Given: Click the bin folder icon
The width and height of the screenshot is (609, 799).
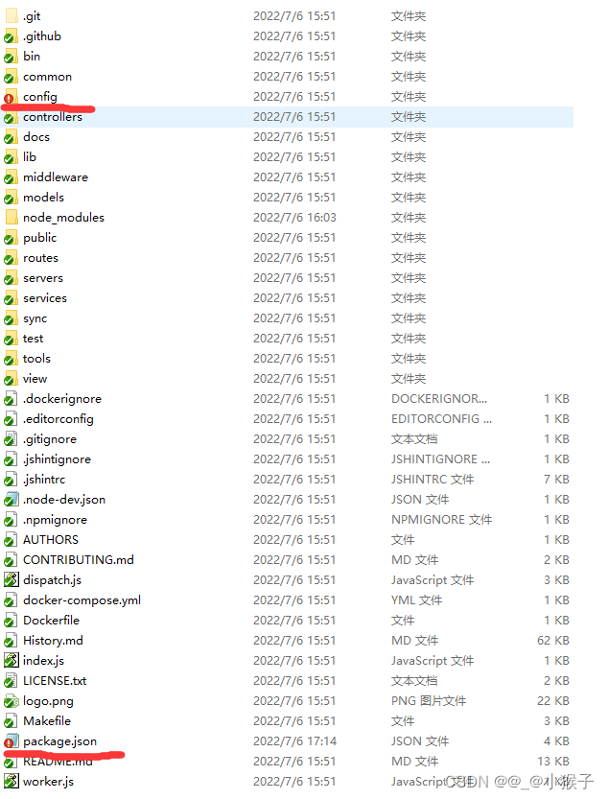Looking at the screenshot, I should coord(12,57).
